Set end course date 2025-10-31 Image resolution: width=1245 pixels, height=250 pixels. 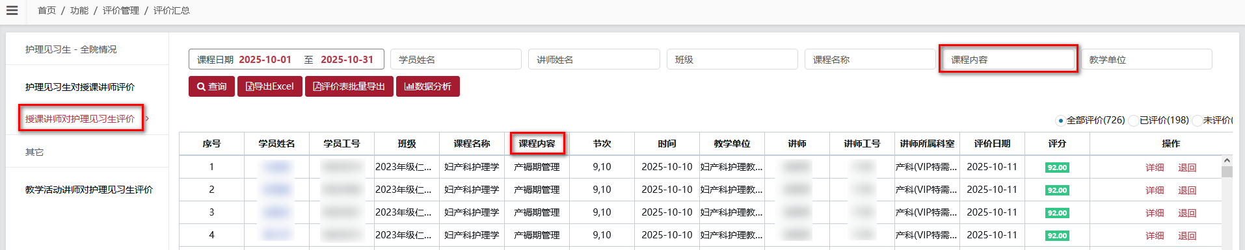(x=347, y=59)
